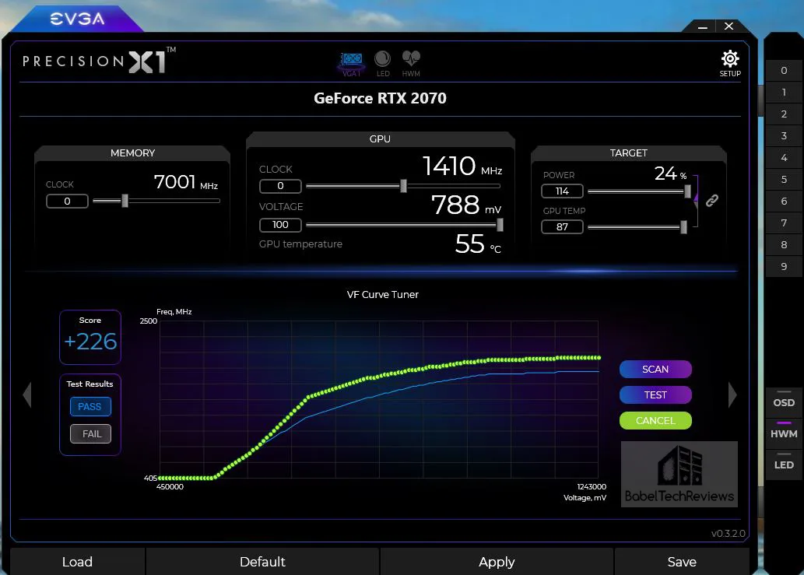Viewport: 804px width, 575px height.
Task: Click the 55 °C GPU temperature reading
Action: [478, 244]
